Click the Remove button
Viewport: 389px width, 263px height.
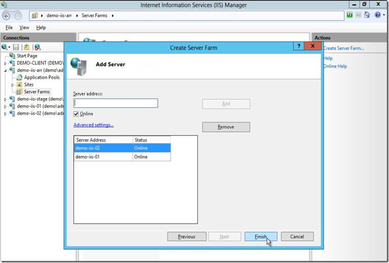pos(226,127)
